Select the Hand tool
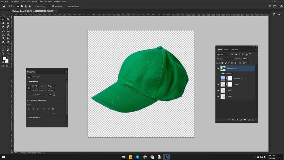The height and width of the screenshot is (160, 284). (8, 50)
